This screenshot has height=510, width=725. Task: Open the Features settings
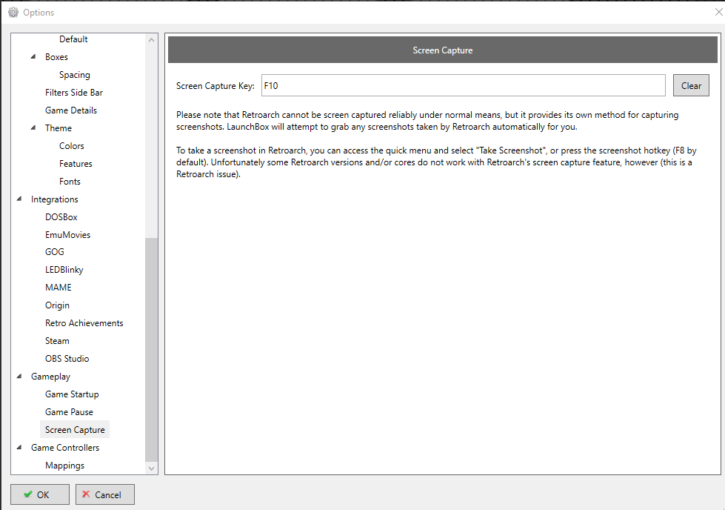(76, 164)
